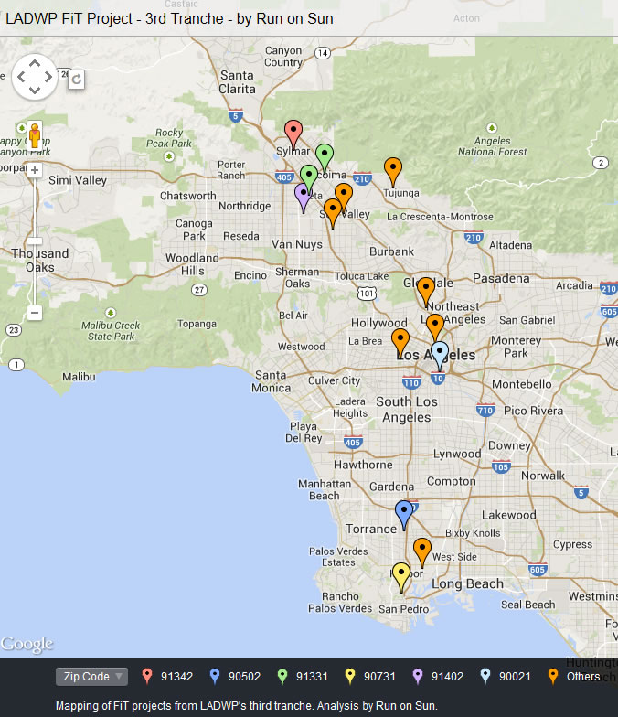Viewport: 618px width, 717px height.
Task: Zoom in with the plus button
Action: [35, 170]
